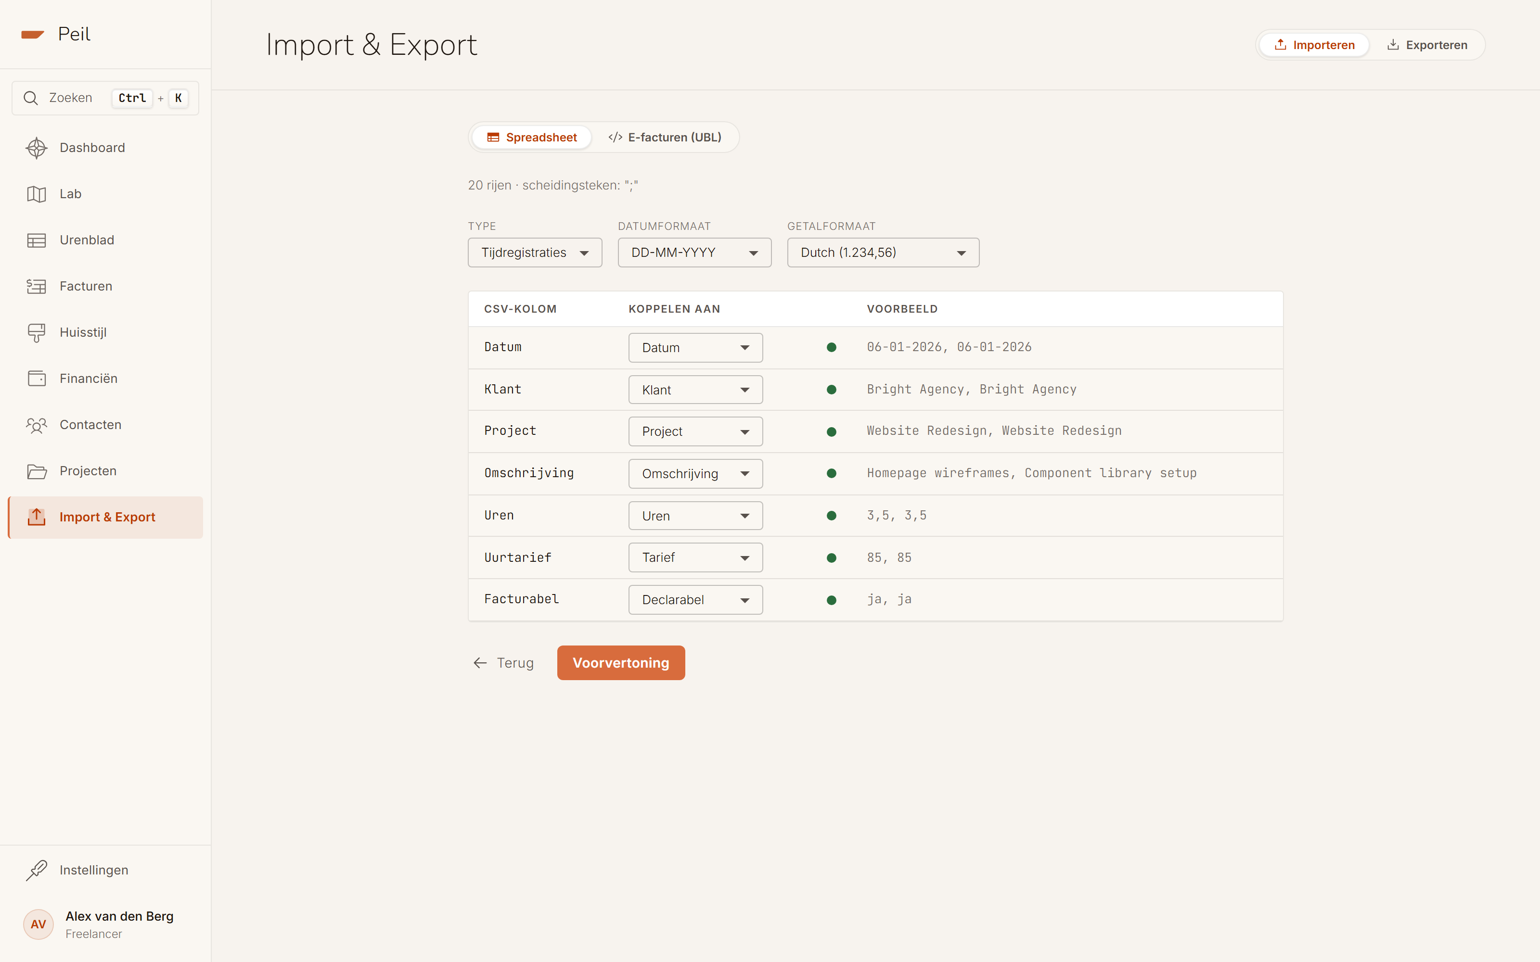Open Financiën via its wallet icon
This screenshot has height=962, width=1540.
pos(36,379)
